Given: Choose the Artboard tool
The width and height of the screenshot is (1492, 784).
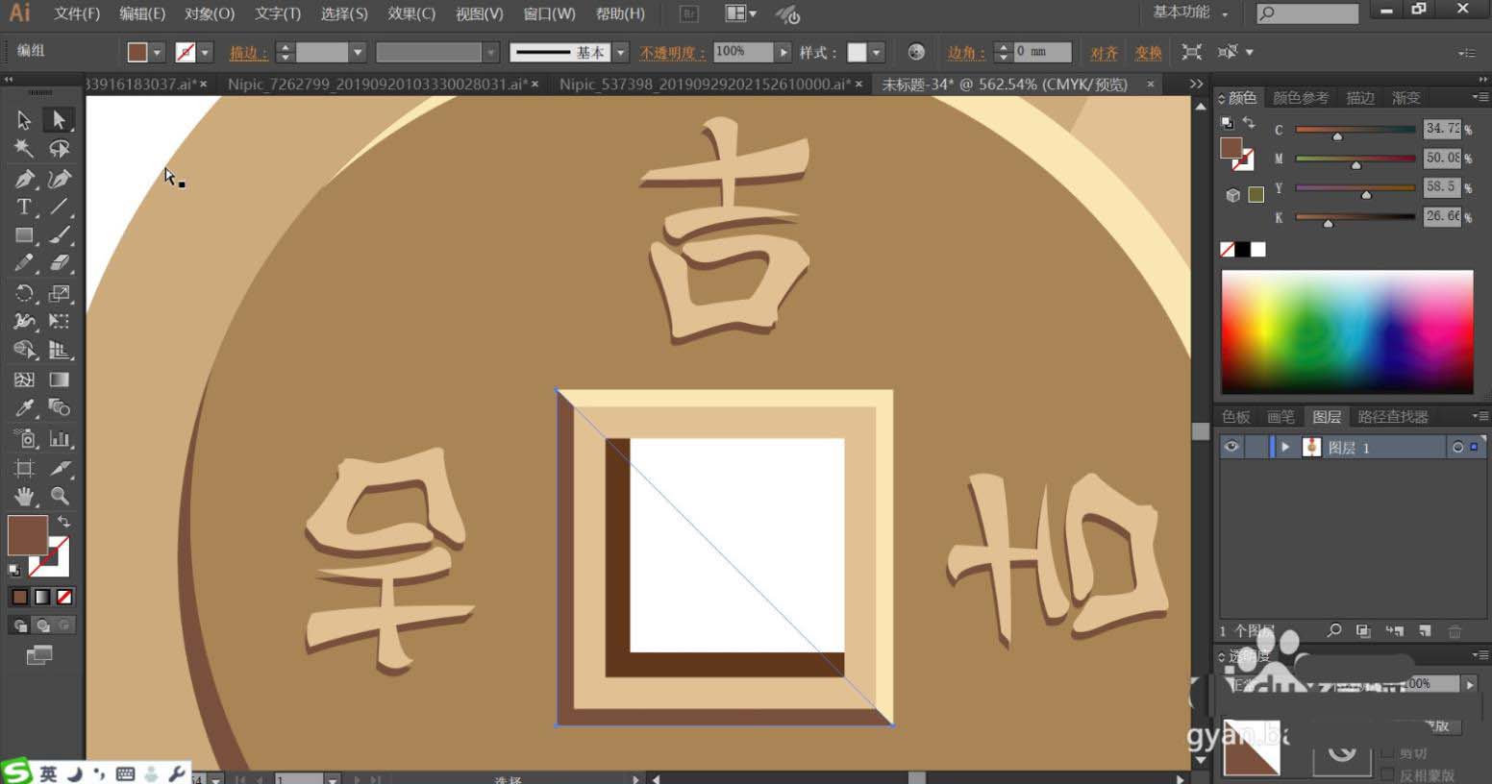Looking at the screenshot, I should tap(24, 469).
